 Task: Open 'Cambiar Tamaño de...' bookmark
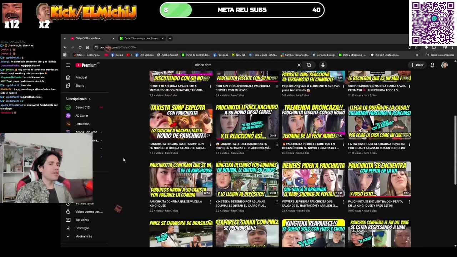pos(295,55)
